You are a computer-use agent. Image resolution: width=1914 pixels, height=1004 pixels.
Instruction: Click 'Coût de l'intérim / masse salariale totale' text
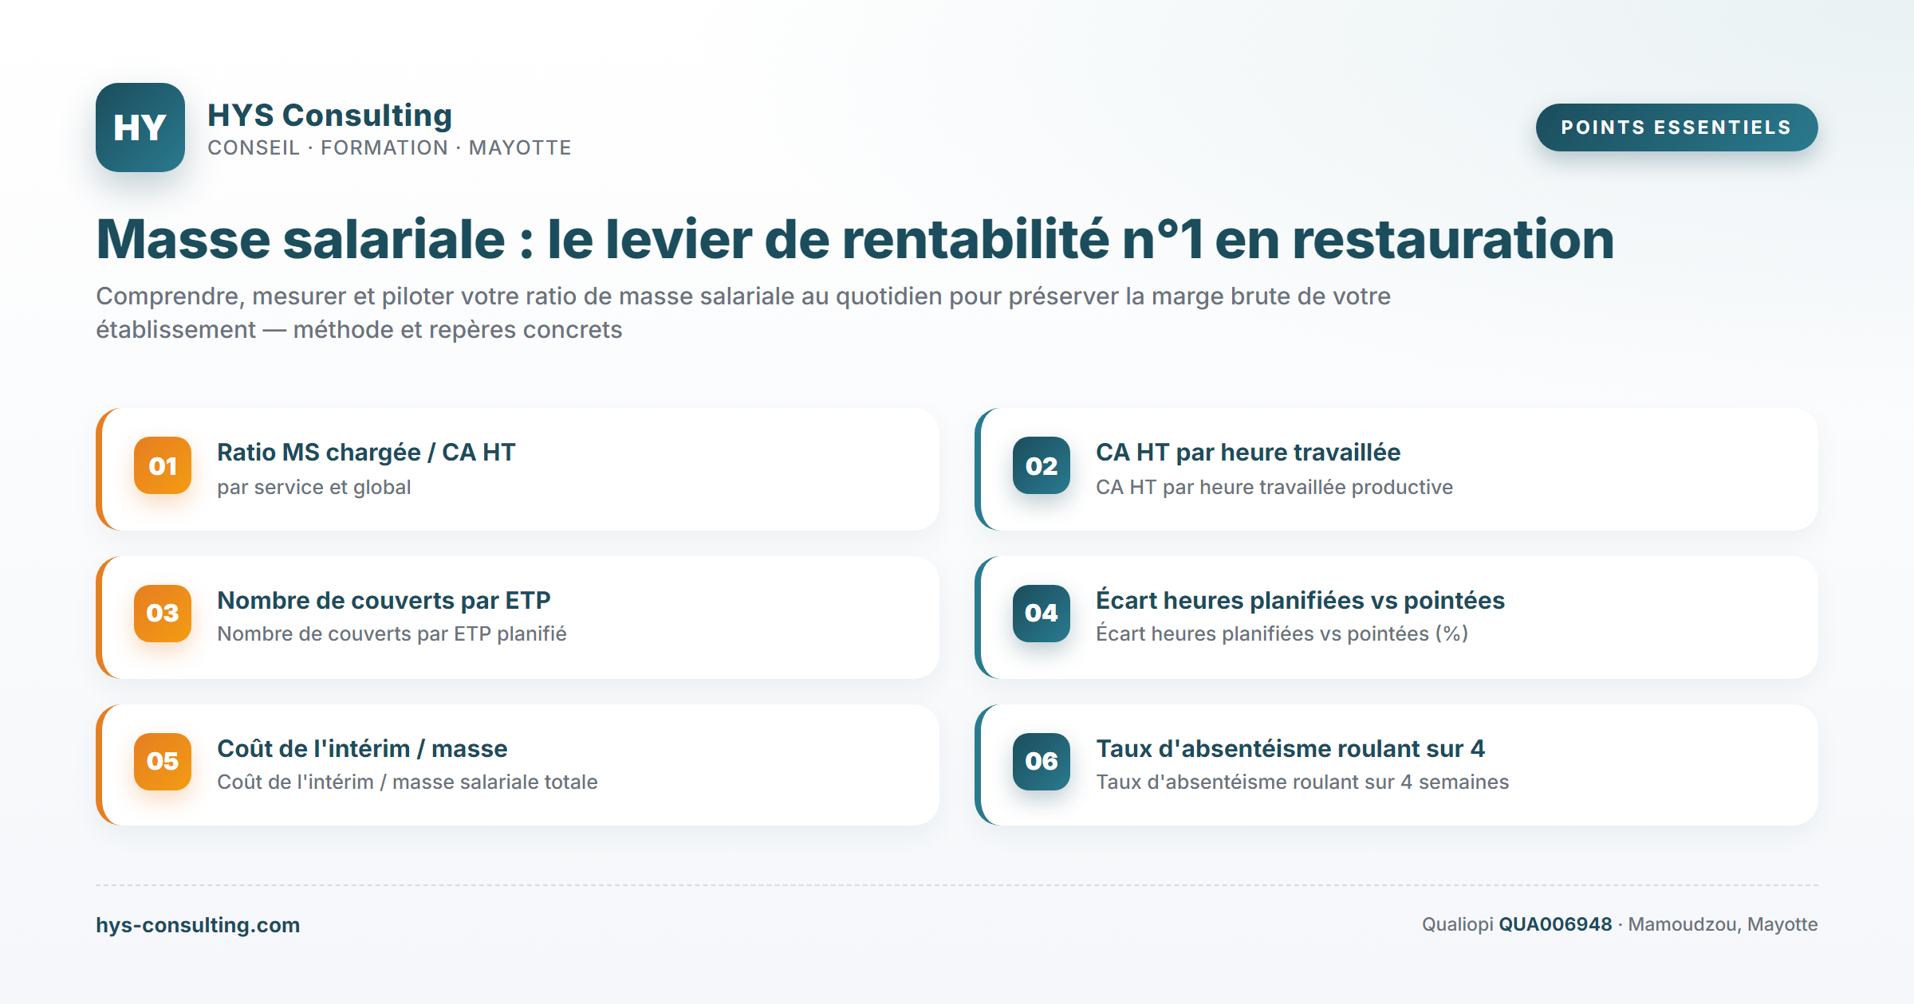pyautogui.click(x=407, y=782)
